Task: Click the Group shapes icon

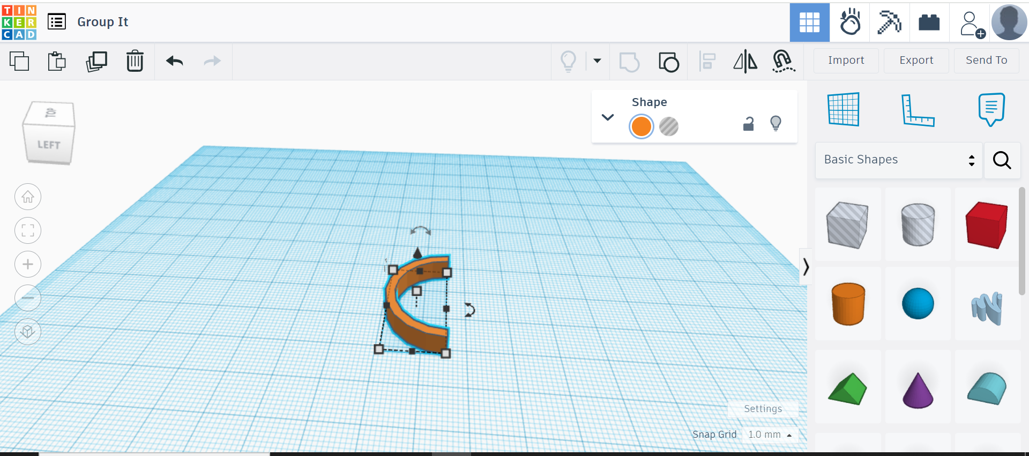Action: click(x=629, y=62)
